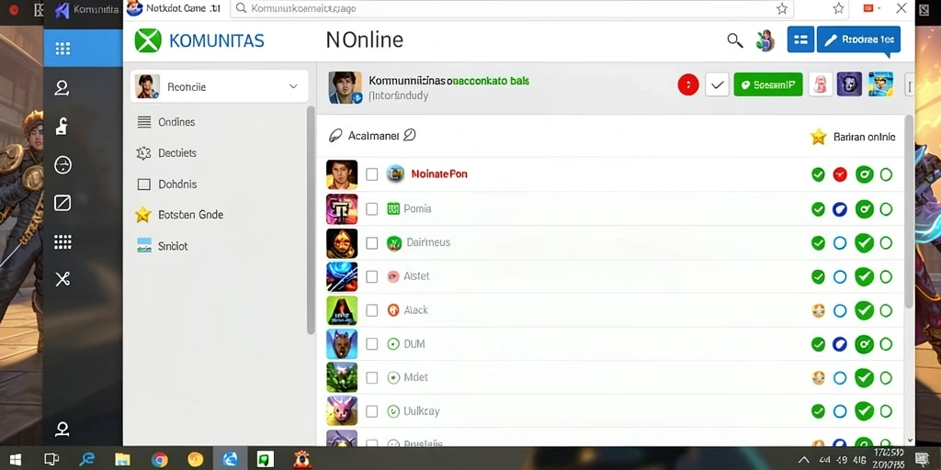Click the red circular alert icon
The height and width of the screenshot is (470, 941).
coord(688,85)
